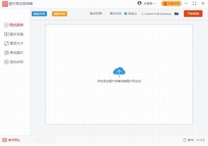208x146 pixels.
Task: Click the 开通会员 membership button
Action: 171,3
